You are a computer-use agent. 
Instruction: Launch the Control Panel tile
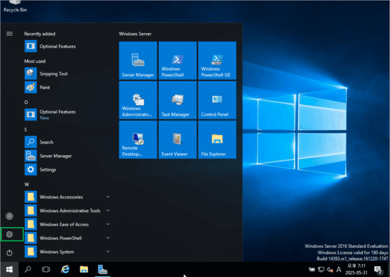(x=217, y=100)
